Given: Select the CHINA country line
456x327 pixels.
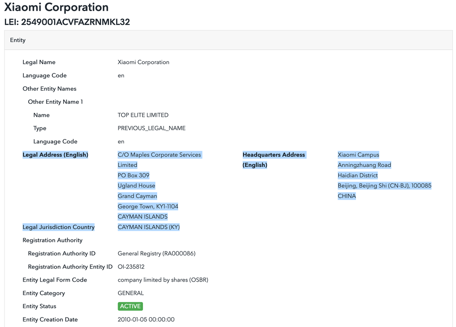Looking at the screenshot, I should (346, 196).
